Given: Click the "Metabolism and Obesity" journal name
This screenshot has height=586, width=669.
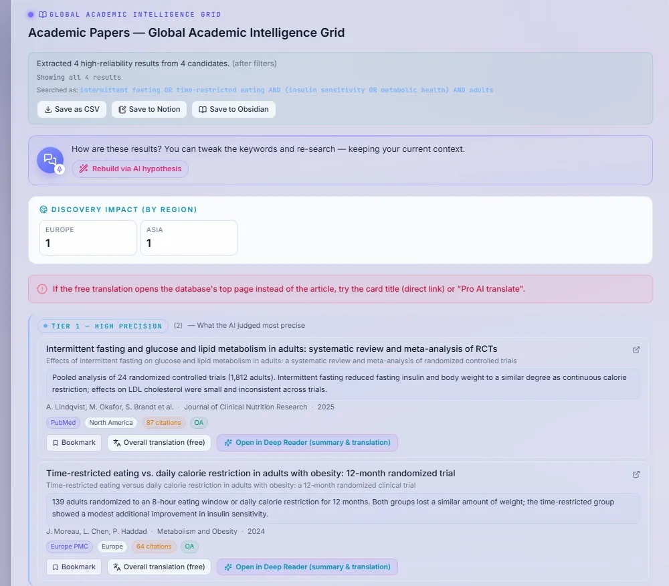Looking at the screenshot, I should (x=197, y=531).
